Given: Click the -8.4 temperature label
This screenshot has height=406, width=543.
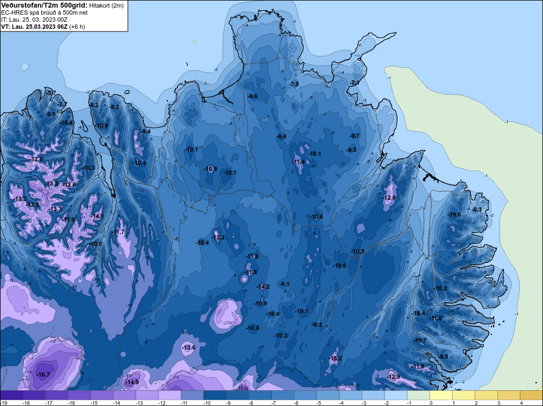Looking at the screenshot, I should click(x=146, y=131).
